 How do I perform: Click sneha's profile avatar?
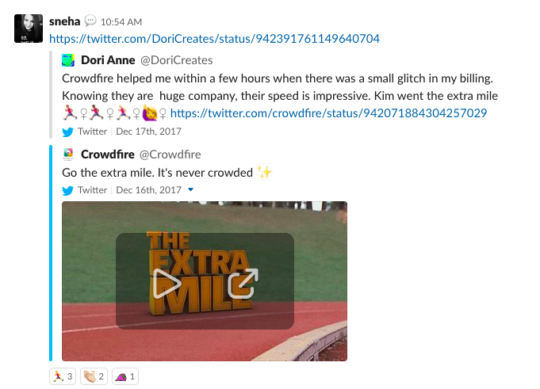(x=29, y=28)
